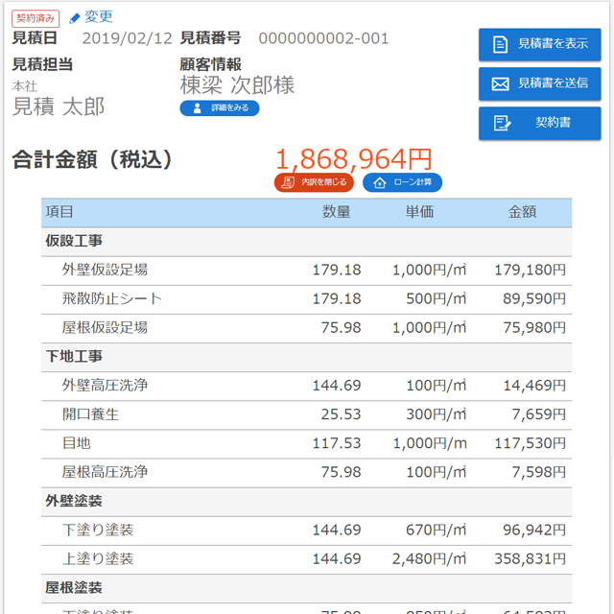This screenshot has width=614, height=614.
Task: Click the customer name 棟梁 次郎様
Action: pyautogui.click(x=237, y=84)
